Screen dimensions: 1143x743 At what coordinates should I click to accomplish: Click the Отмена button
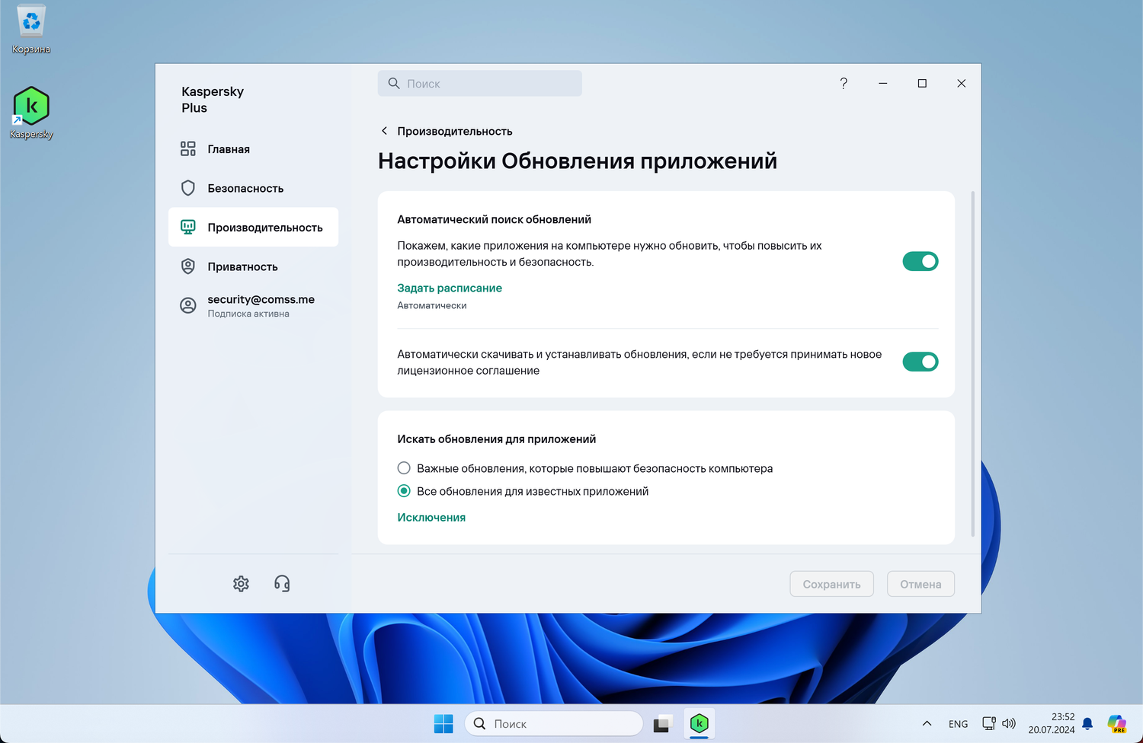click(x=920, y=584)
